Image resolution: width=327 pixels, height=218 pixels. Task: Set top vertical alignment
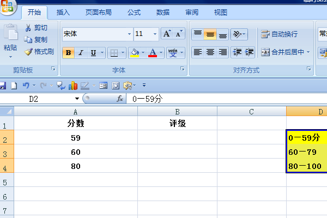click(x=198, y=34)
